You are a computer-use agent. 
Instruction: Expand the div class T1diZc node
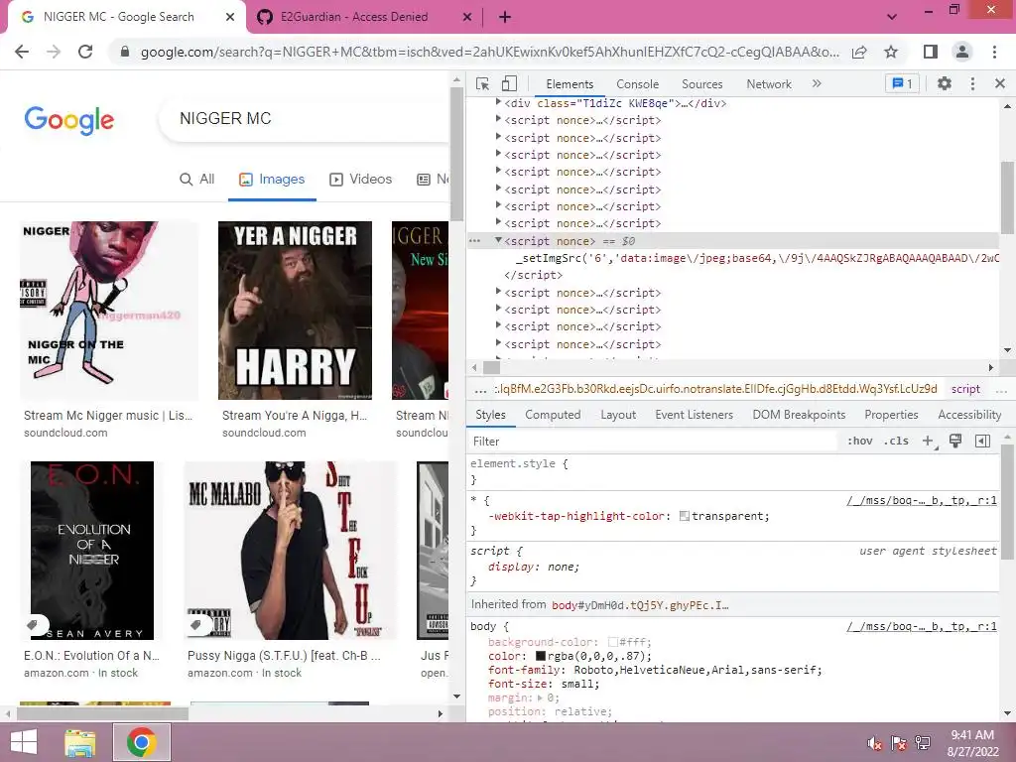point(498,102)
